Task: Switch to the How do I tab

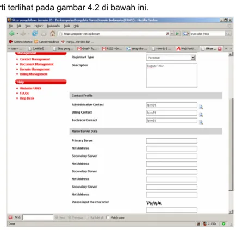Action: tap(162, 48)
